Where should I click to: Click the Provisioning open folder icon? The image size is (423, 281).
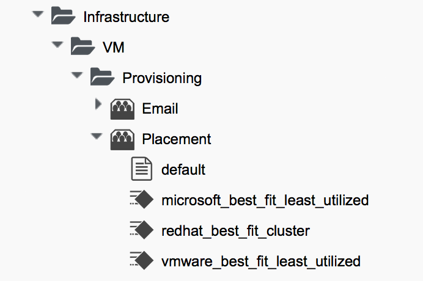[103, 77]
